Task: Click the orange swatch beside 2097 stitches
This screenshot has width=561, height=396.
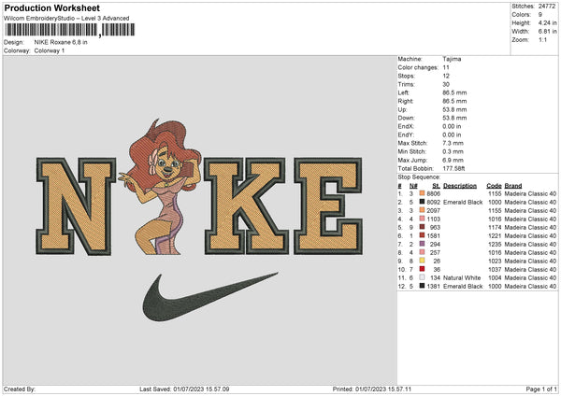Action: 423,210
